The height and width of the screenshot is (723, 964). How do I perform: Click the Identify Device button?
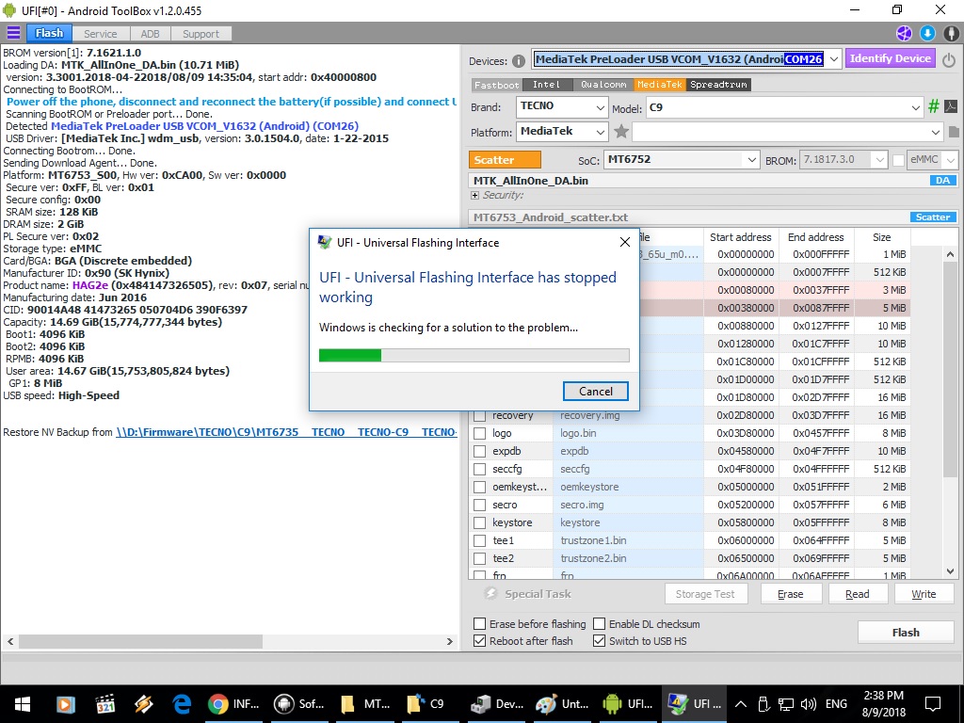[891, 58]
